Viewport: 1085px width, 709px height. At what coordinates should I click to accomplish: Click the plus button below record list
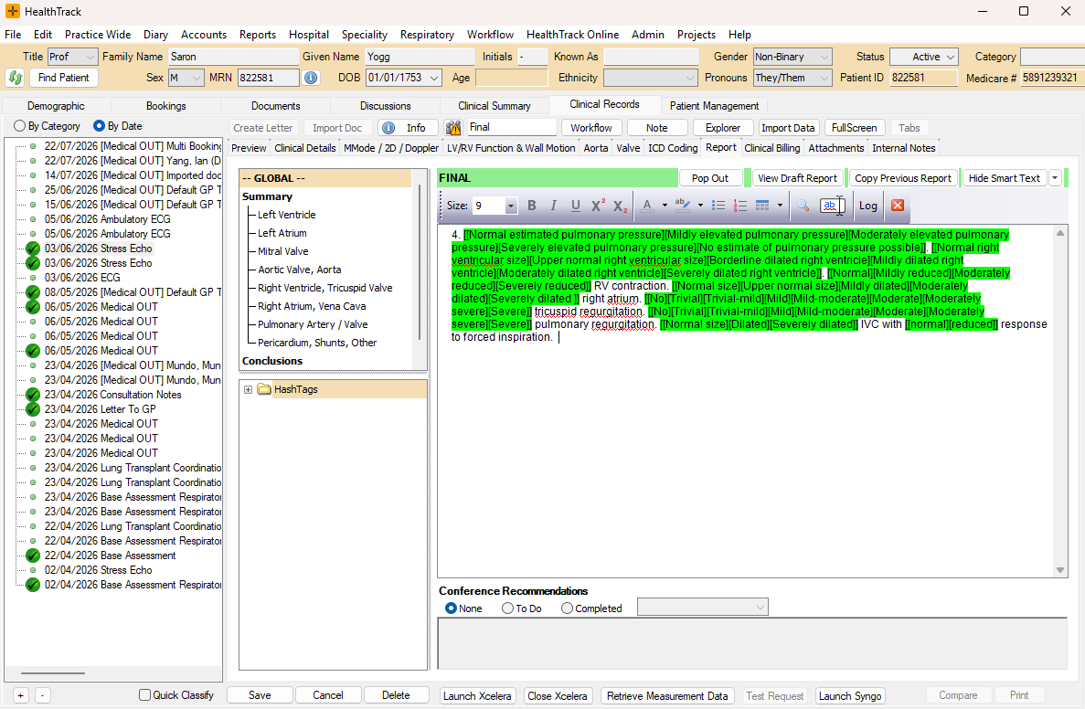coord(21,695)
